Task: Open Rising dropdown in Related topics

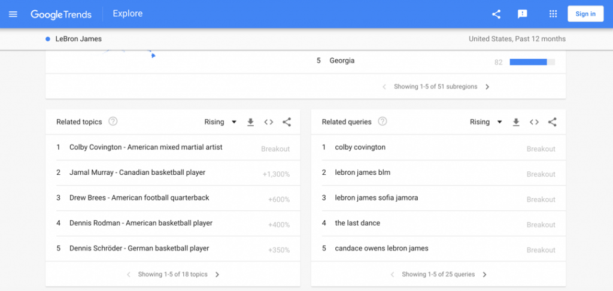Action: coord(220,122)
